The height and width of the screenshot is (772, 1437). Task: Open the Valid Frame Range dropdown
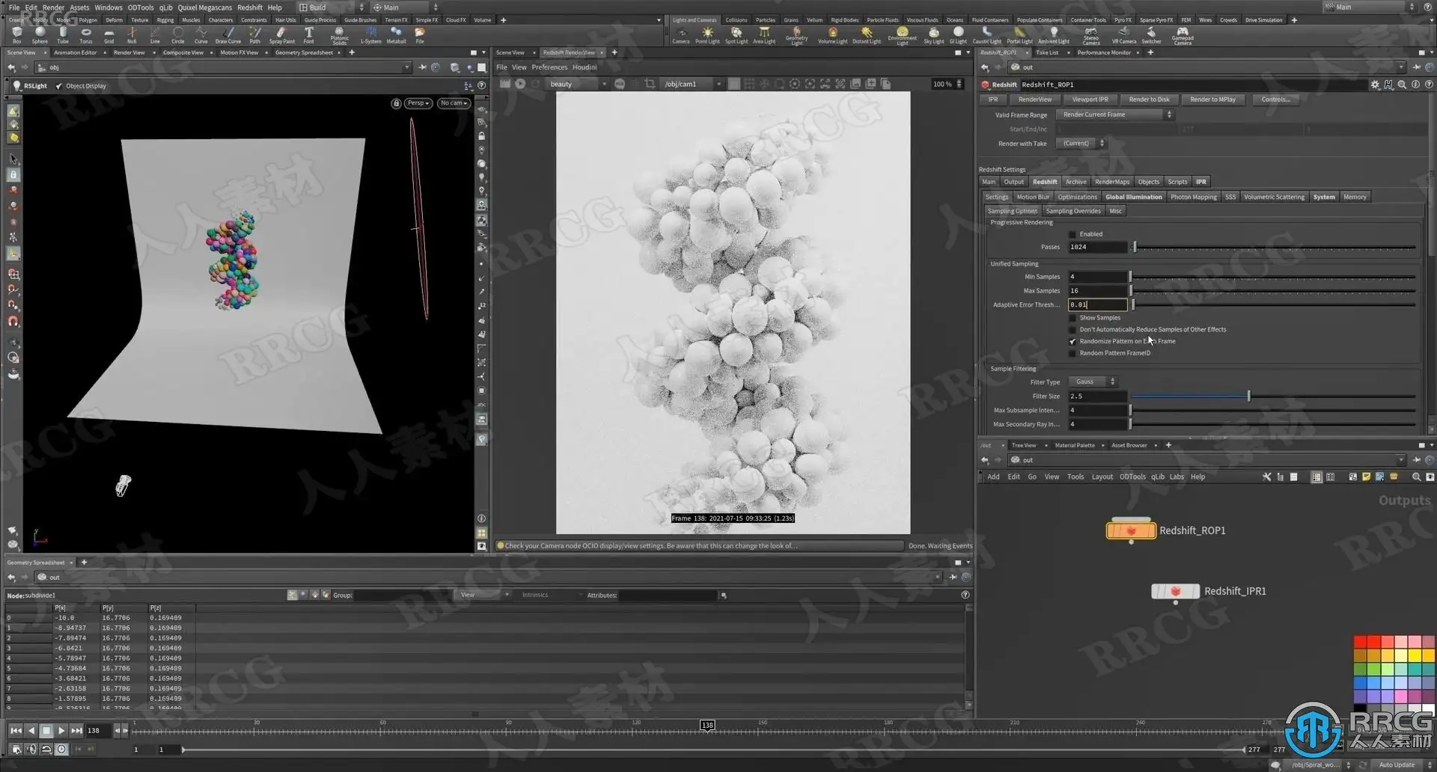pyautogui.click(x=1114, y=114)
